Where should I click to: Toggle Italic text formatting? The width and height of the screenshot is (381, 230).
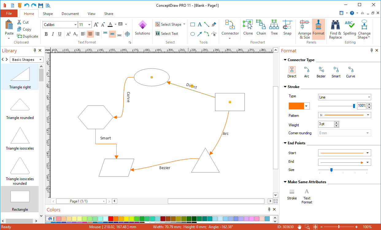[53, 34]
